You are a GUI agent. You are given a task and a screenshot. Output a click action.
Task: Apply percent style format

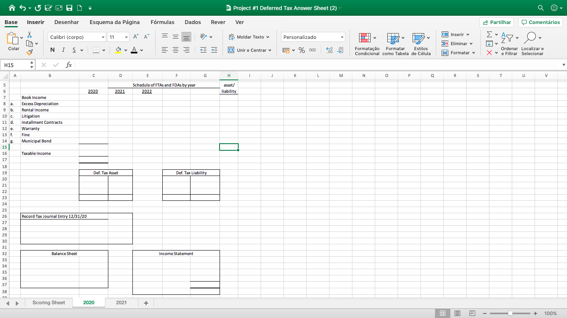pos(302,50)
